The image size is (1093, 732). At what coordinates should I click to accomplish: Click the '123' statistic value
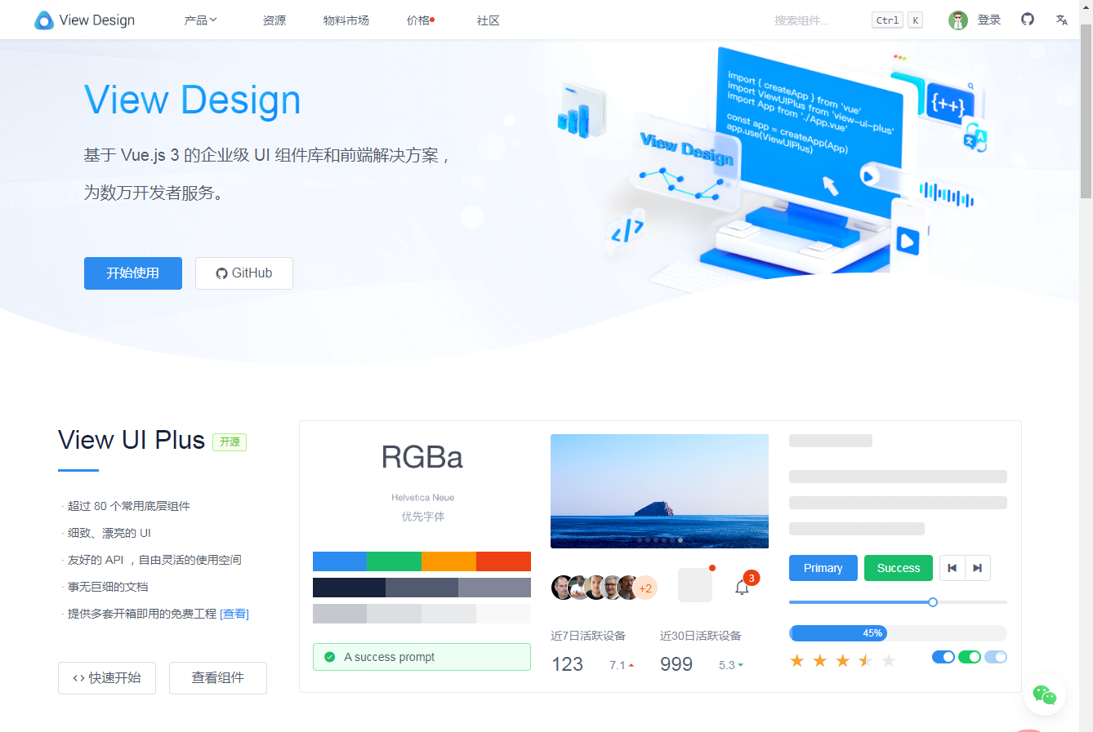[568, 664]
